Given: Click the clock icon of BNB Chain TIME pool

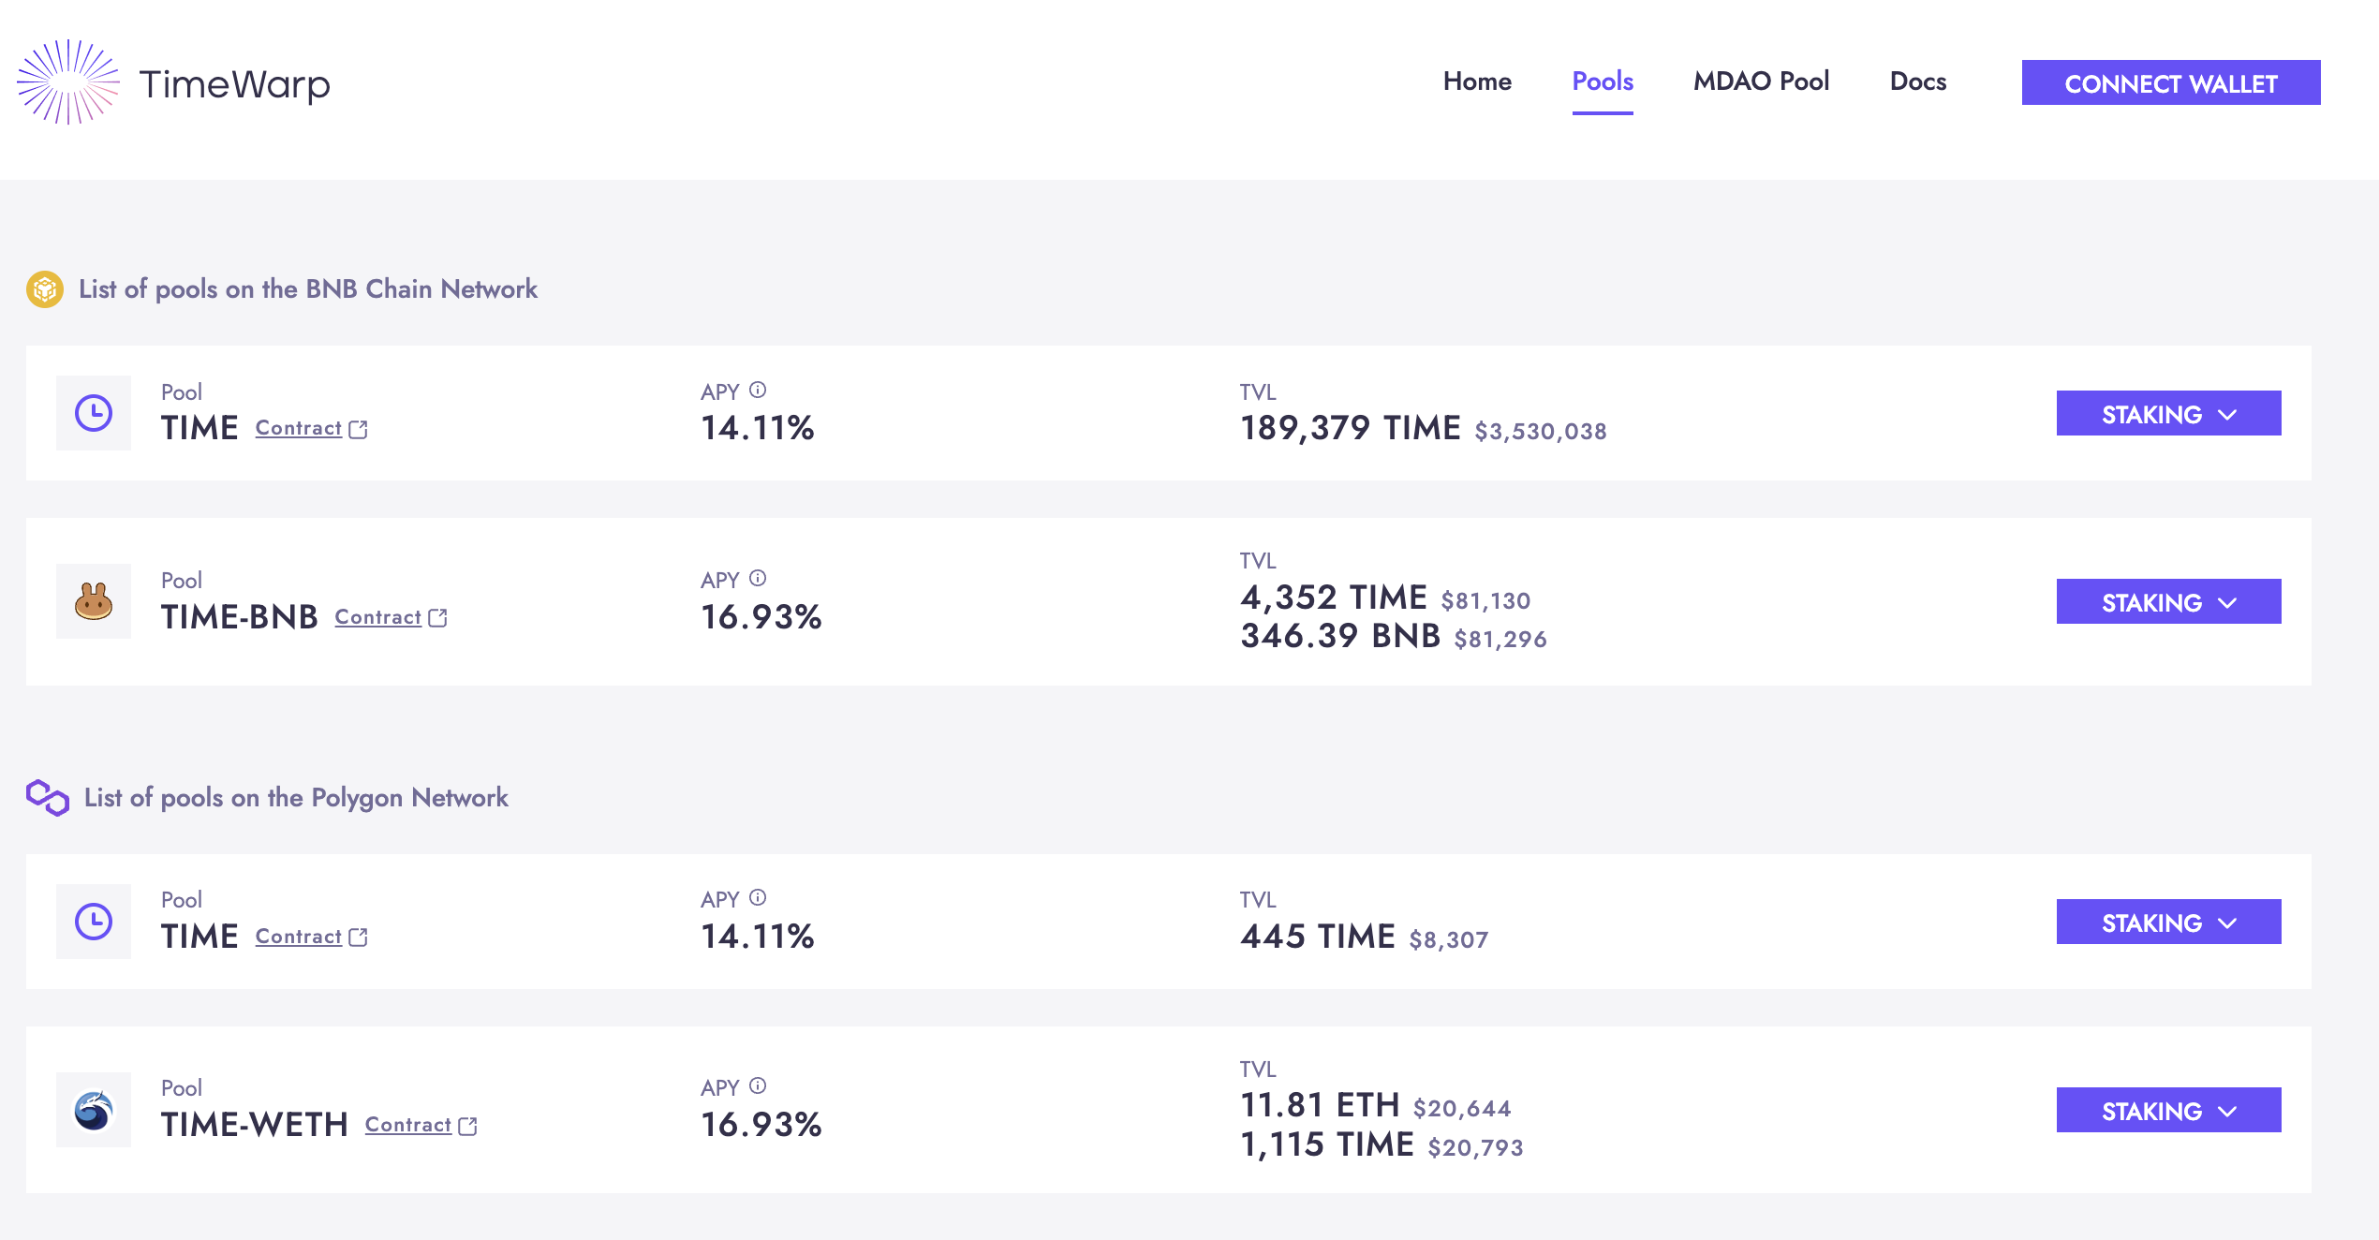Looking at the screenshot, I should (x=94, y=413).
